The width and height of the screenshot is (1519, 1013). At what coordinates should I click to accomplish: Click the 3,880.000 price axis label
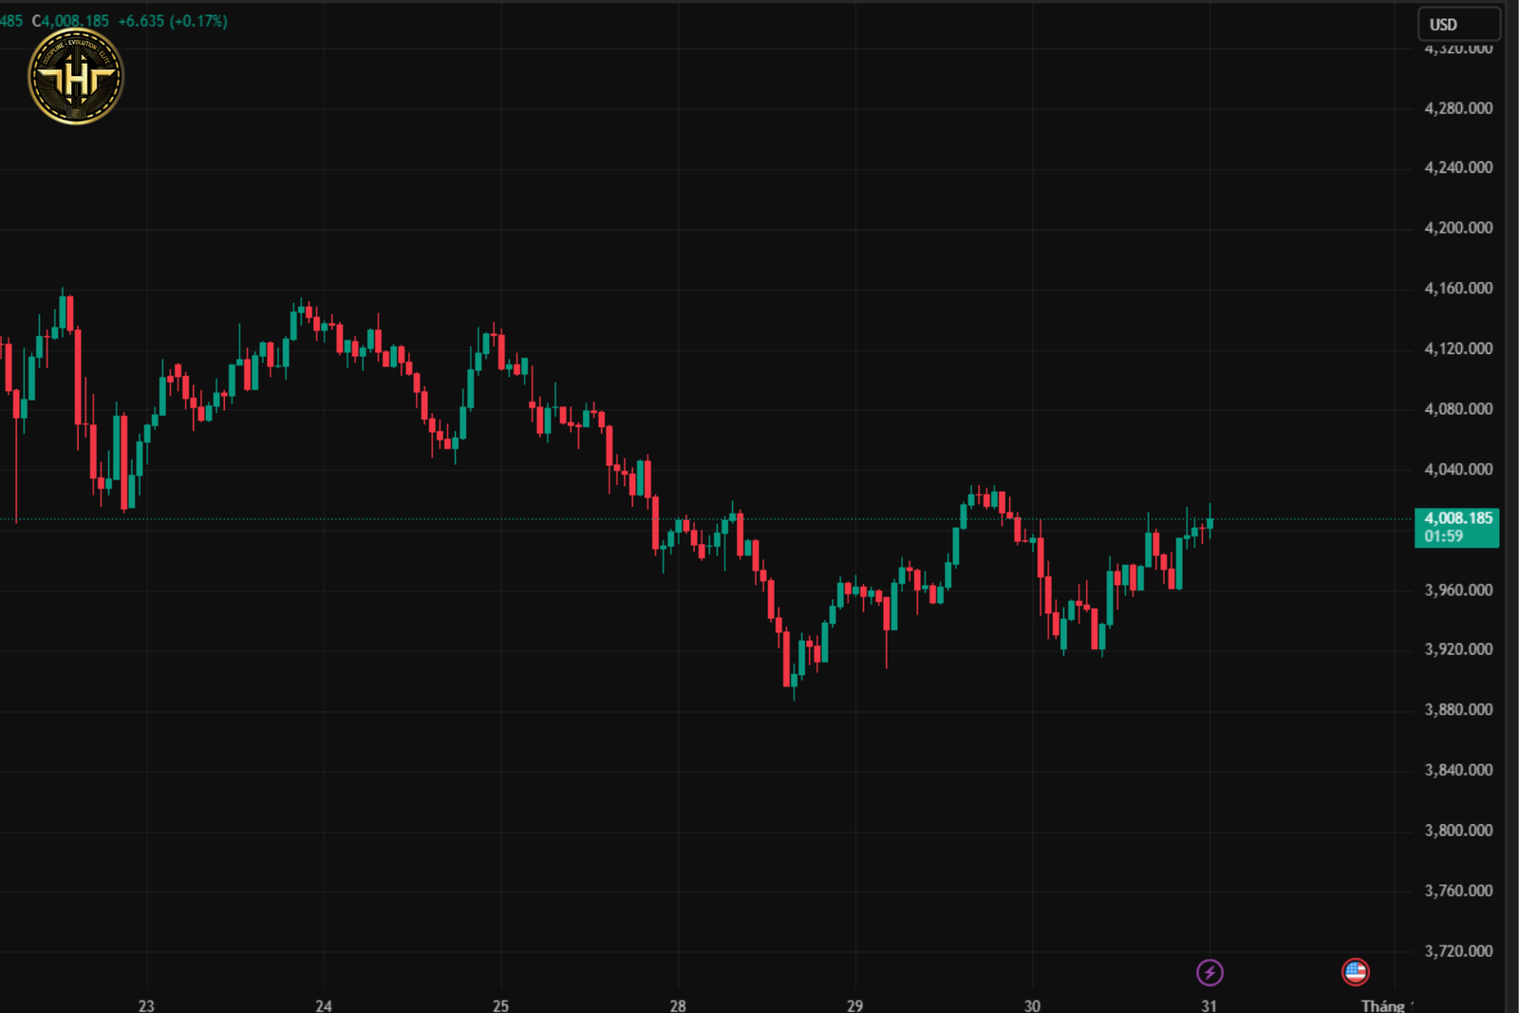click(x=1457, y=709)
